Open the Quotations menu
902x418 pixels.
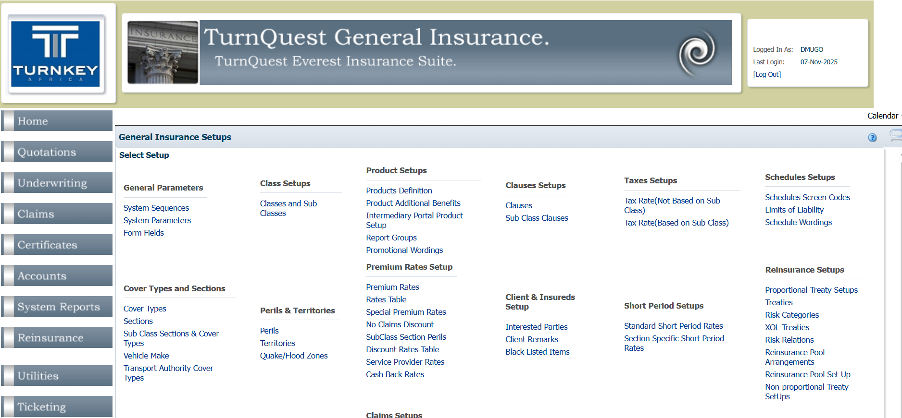click(57, 152)
